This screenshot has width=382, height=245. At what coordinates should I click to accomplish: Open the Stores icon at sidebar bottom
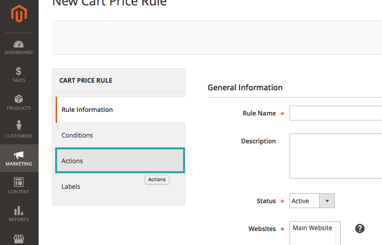(19, 239)
